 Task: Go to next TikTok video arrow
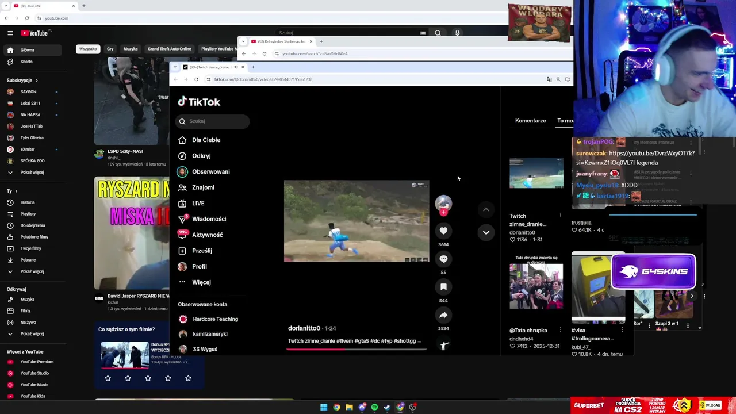click(x=486, y=232)
